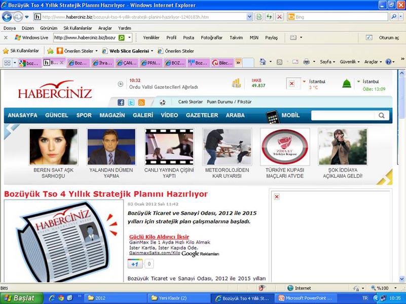This screenshot has width=406, height=304.
Task: Click the soccer ball icon near Canlı Skorlar
Action: click(163, 102)
